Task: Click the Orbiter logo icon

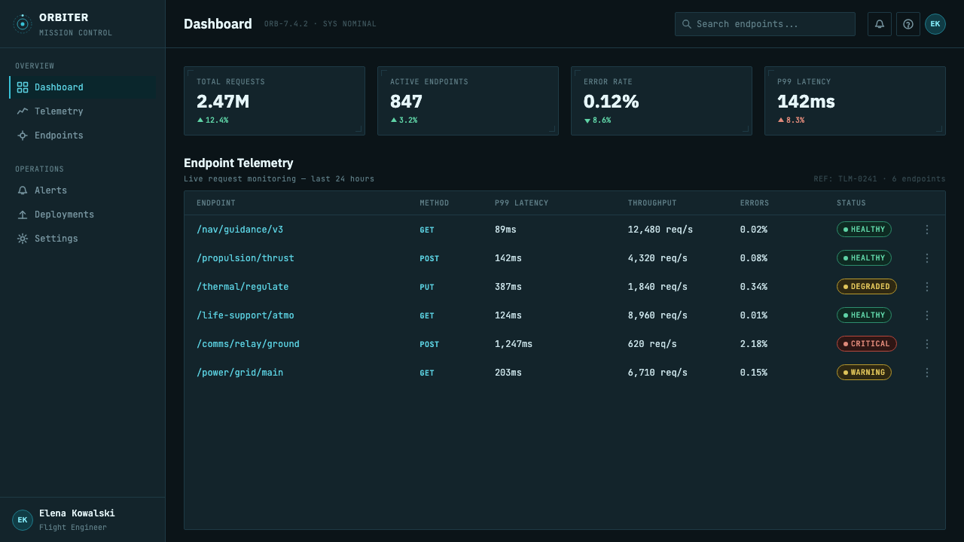Action: pos(23,24)
